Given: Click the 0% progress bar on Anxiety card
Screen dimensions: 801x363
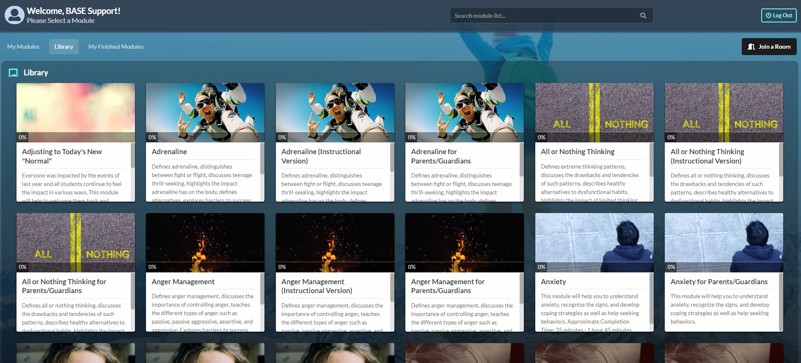Looking at the screenshot, I should pyautogui.click(x=595, y=267).
